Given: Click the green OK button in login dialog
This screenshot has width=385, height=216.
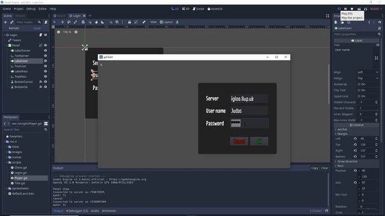Looking at the screenshot, I should pos(259,142).
